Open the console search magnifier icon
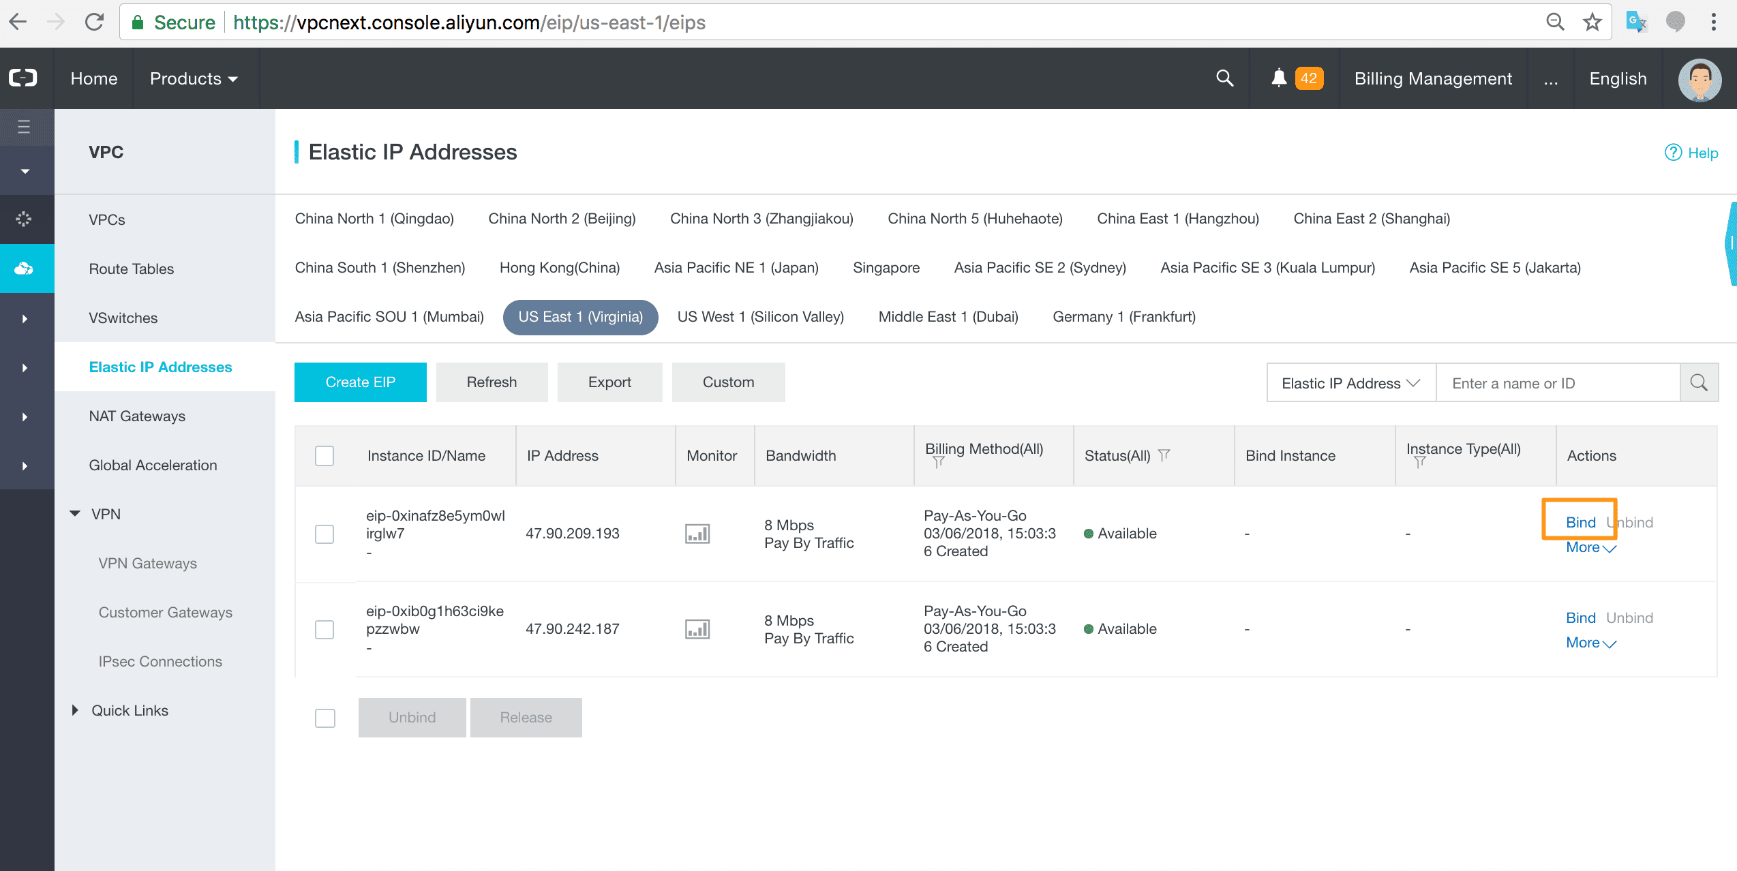1737x871 pixels. point(1224,78)
